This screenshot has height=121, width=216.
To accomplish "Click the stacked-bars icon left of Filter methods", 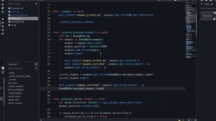I will point(3,68).
